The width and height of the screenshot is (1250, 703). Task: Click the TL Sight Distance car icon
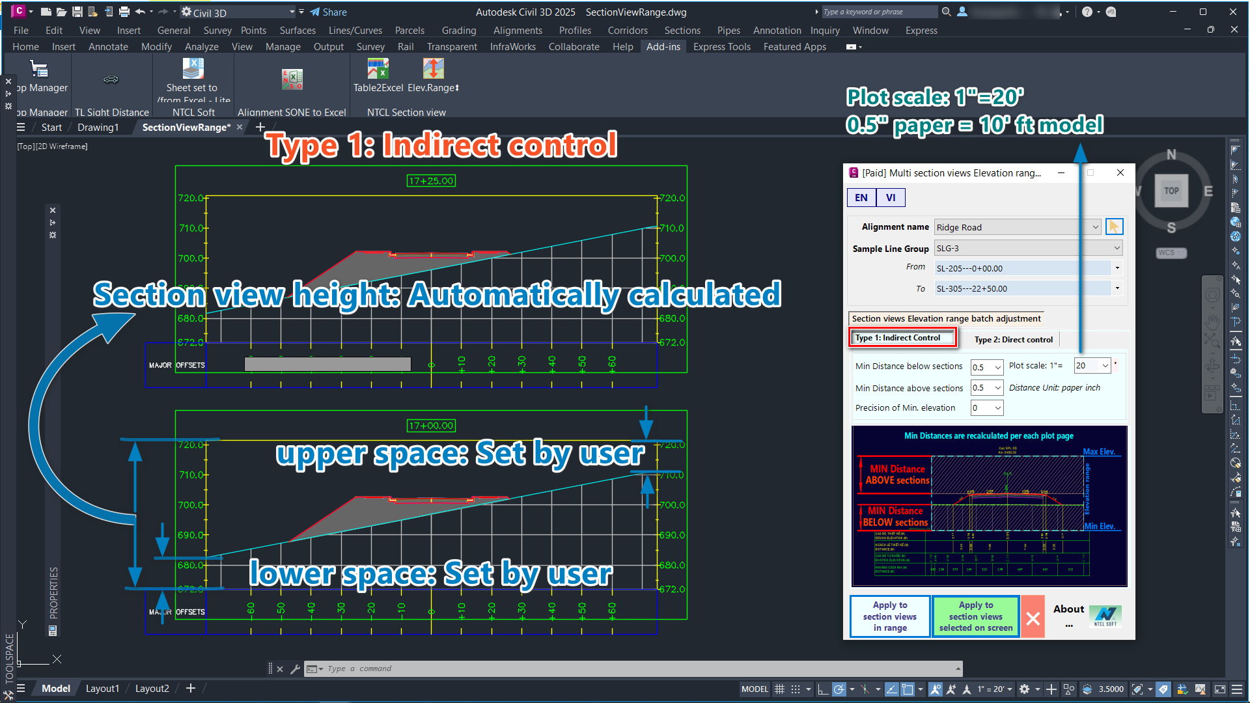(x=111, y=79)
